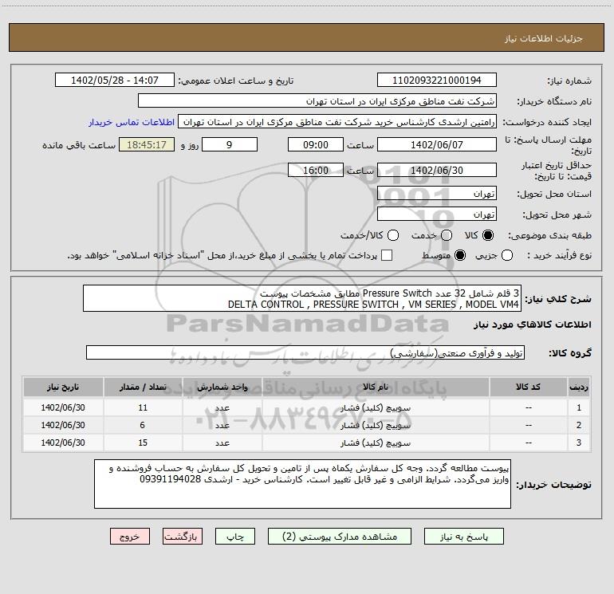Screen dimensions: 614x594
Task: Select the کالا/خدمت radio button
Action: pyautogui.click(x=393, y=235)
